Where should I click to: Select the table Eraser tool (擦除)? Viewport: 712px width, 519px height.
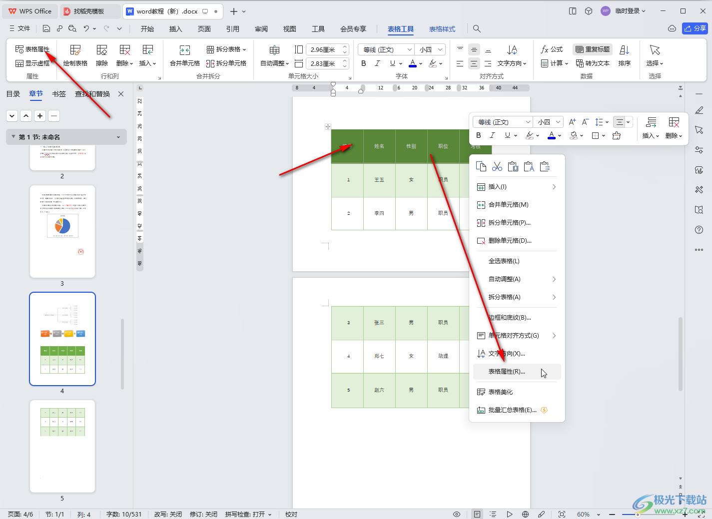coord(102,55)
